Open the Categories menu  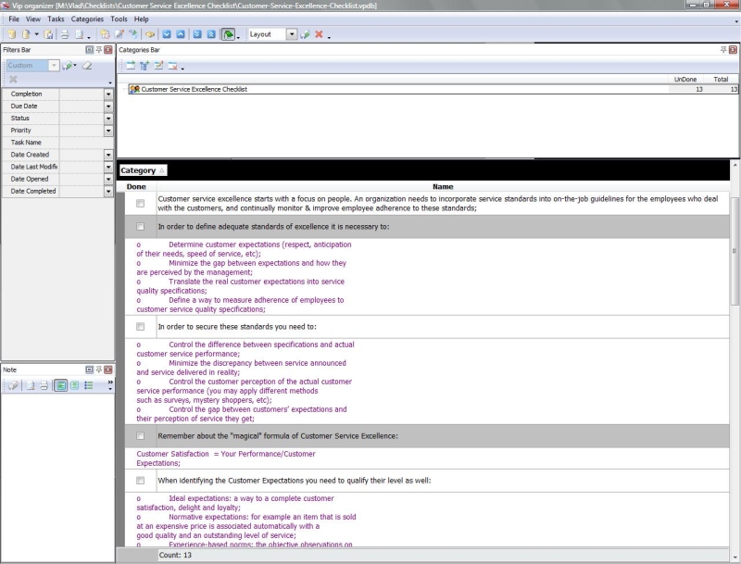(x=87, y=19)
